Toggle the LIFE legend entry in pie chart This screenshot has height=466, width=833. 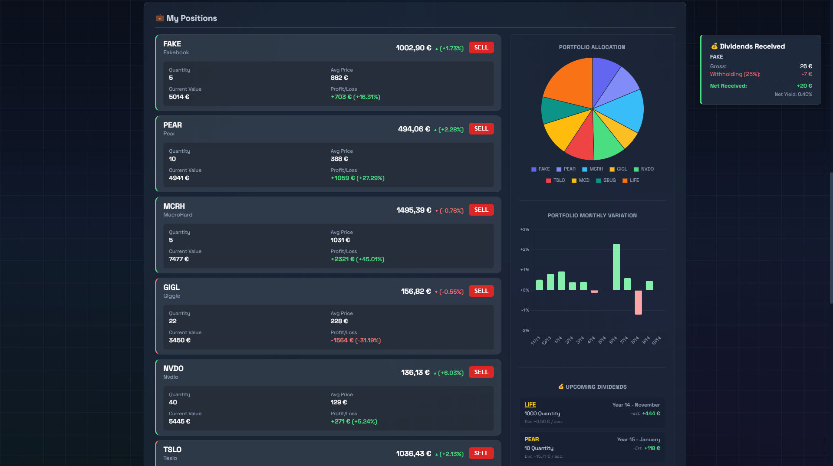(x=630, y=180)
